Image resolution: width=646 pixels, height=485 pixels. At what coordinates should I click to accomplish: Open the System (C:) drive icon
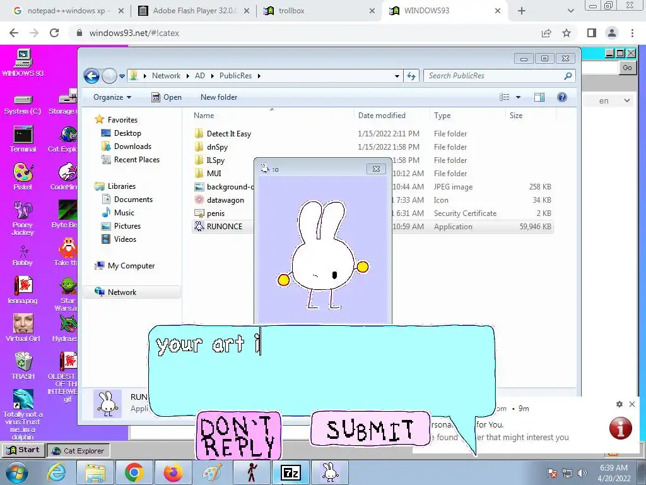click(23, 104)
